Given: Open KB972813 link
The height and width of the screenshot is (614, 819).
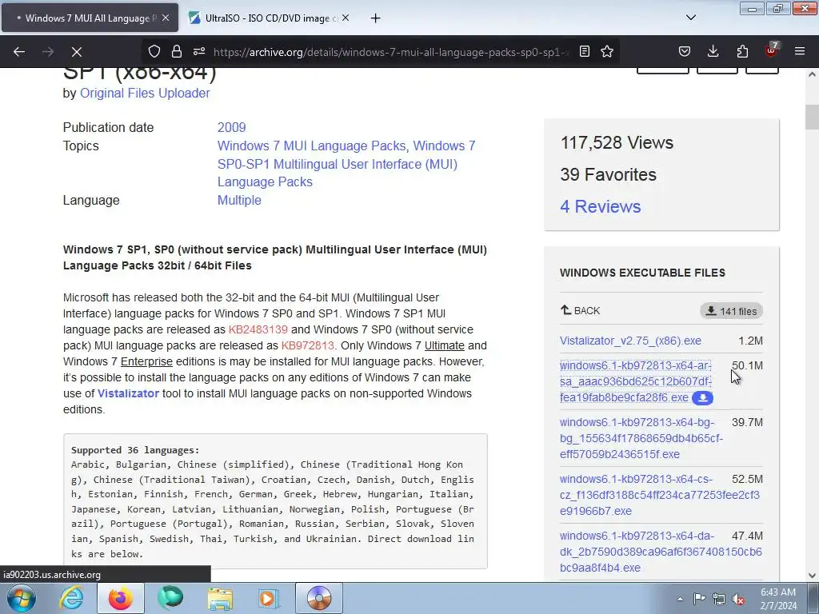Looking at the screenshot, I should [x=308, y=345].
